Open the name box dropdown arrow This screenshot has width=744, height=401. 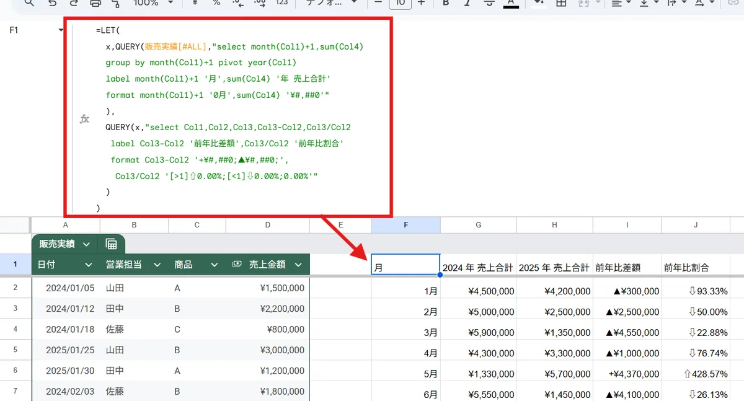pos(61,30)
